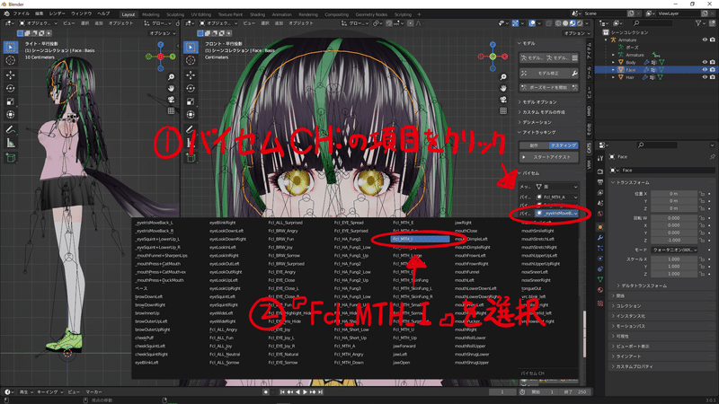Select the Move tool in front viewport toolbar
Viewport: 719px width, 404px height.
[191, 75]
